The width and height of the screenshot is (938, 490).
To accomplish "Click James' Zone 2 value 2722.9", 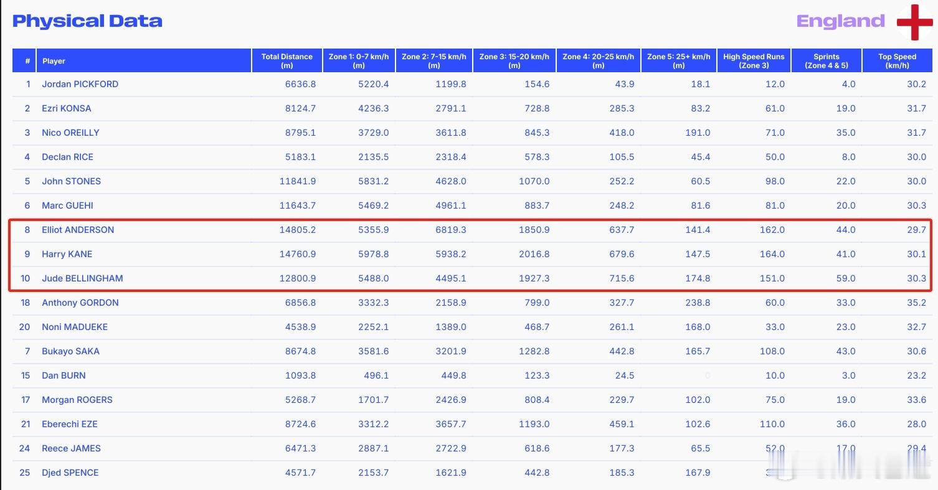I will (x=450, y=448).
